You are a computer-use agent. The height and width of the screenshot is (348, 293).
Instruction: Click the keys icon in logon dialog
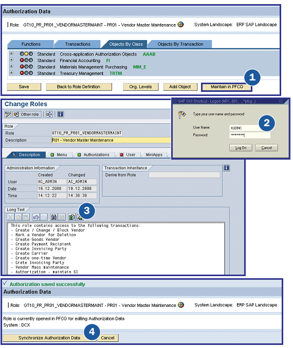181,115
